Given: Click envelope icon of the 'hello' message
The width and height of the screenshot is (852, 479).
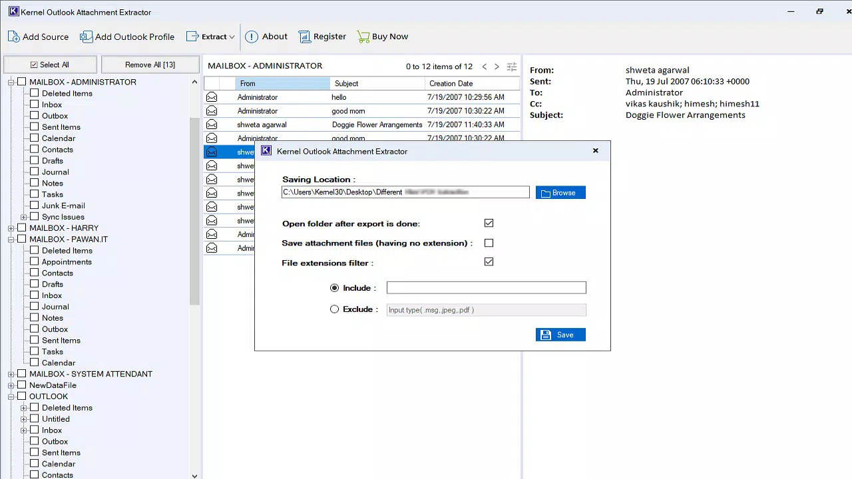Looking at the screenshot, I should tap(212, 97).
